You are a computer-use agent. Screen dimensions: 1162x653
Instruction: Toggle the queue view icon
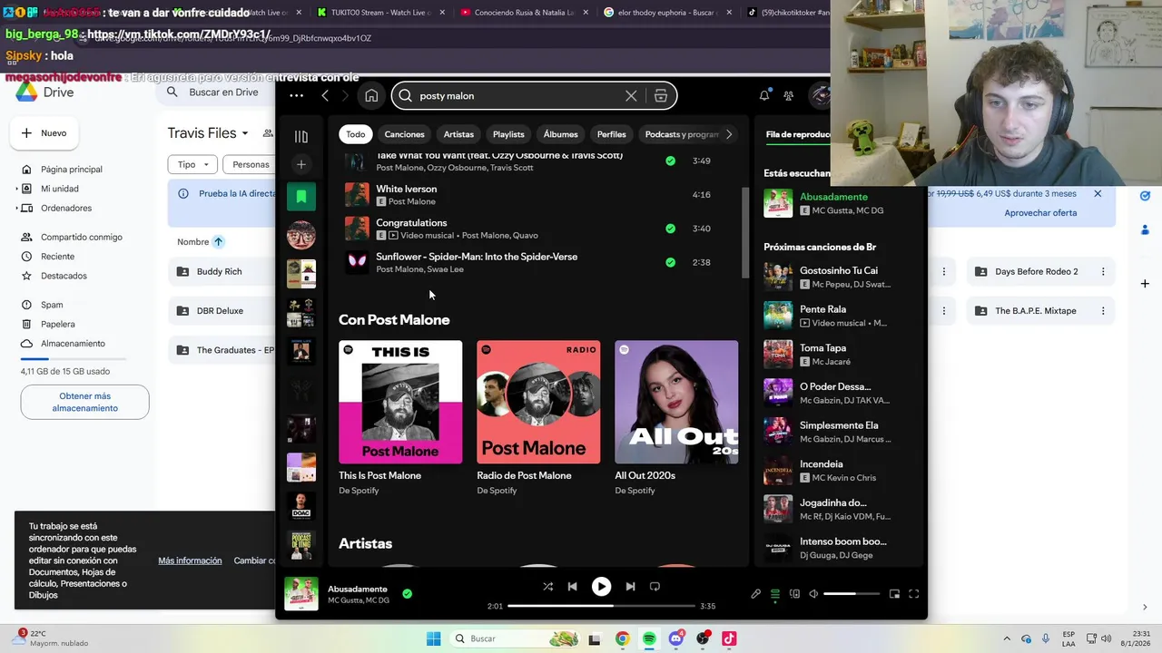pyautogui.click(x=775, y=594)
